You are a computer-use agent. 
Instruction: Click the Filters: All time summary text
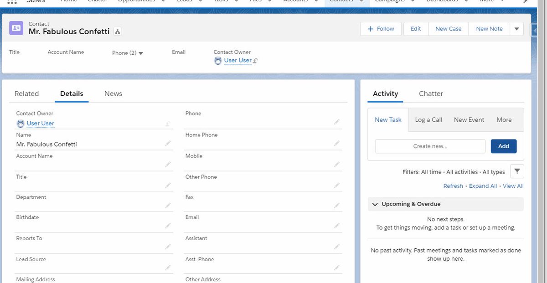[x=454, y=172]
